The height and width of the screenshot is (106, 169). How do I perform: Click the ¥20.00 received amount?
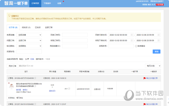pos(110,88)
